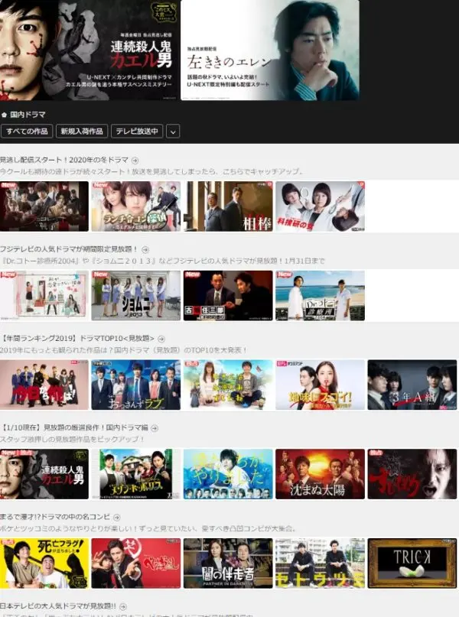Click the 国内ドラマ category title
This screenshot has width=459, height=617.
[x=28, y=115]
